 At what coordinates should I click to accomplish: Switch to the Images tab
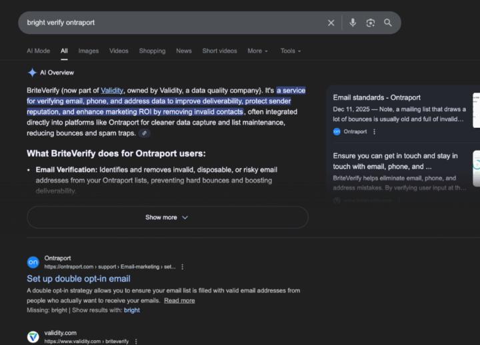tap(88, 51)
